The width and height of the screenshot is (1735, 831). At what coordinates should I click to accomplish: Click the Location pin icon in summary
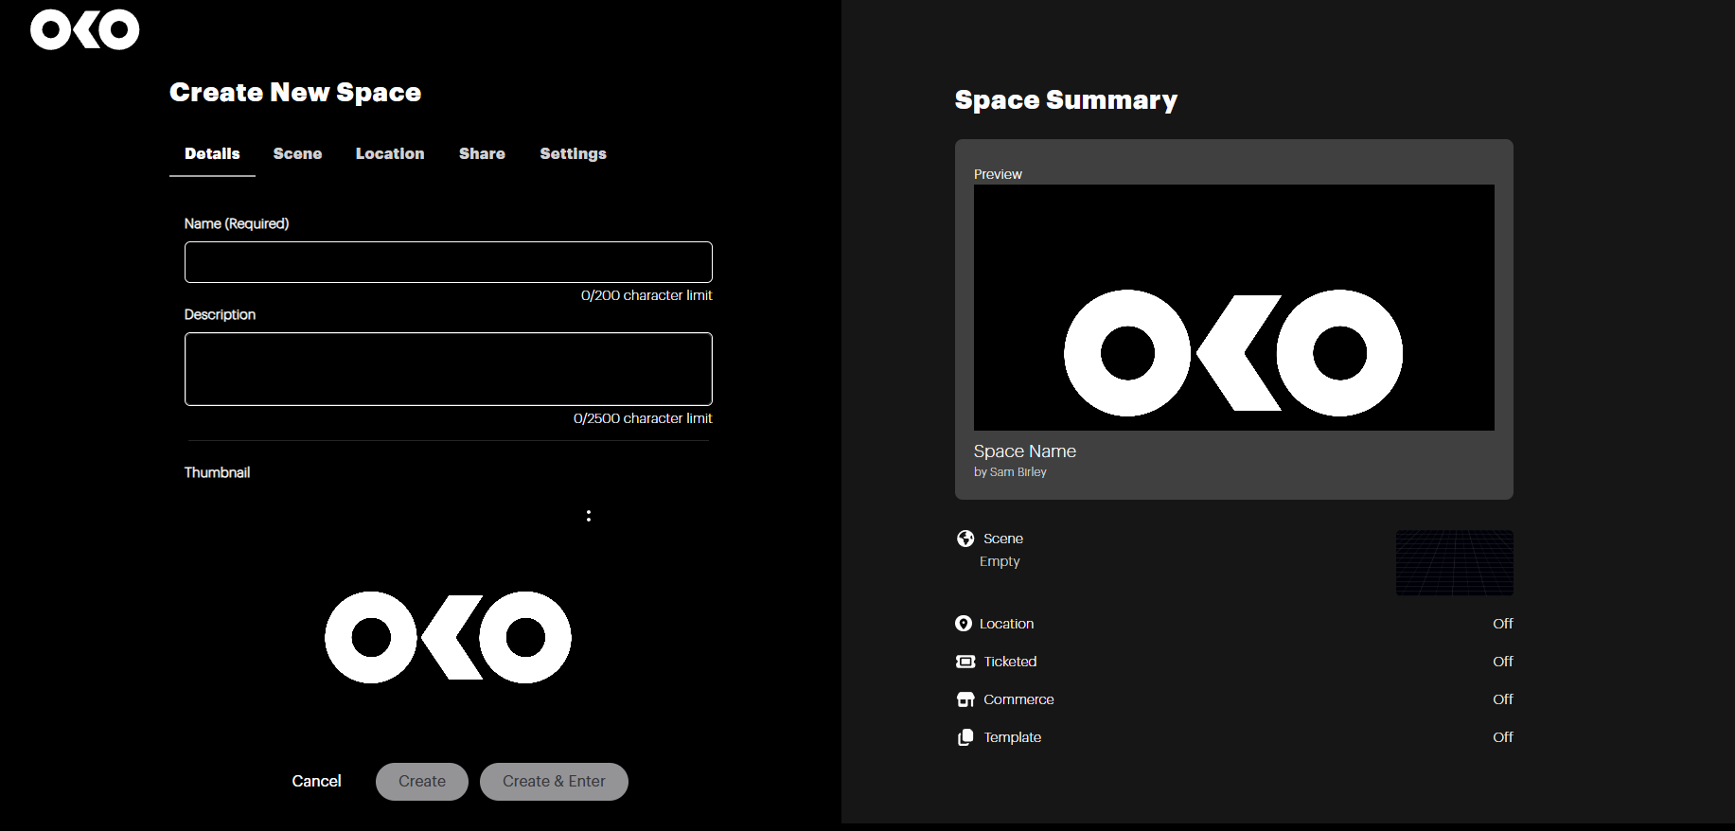coord(964,624)
